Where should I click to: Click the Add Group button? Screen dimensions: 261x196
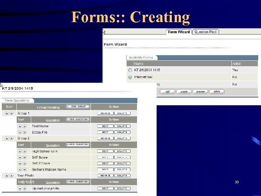(x=78, y=106)
